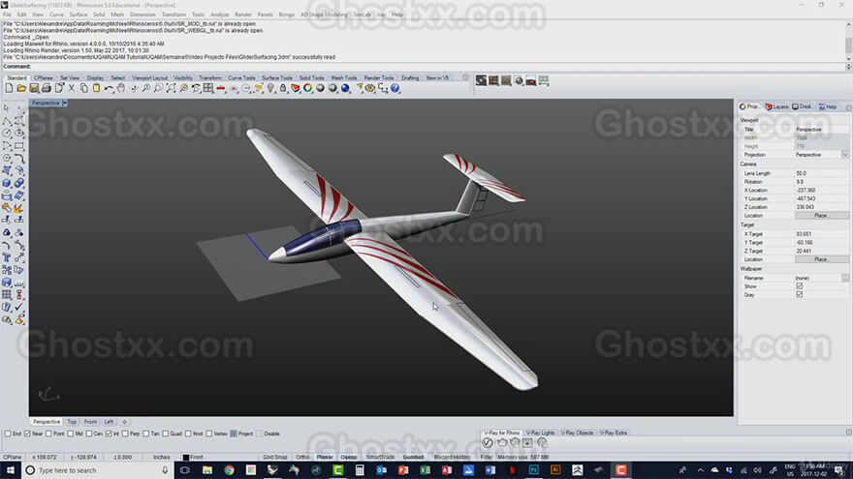The width and height of the screenshot is (853, 479).
Task: Switch to the Layers panel tab
Action: tap(777, 107)
